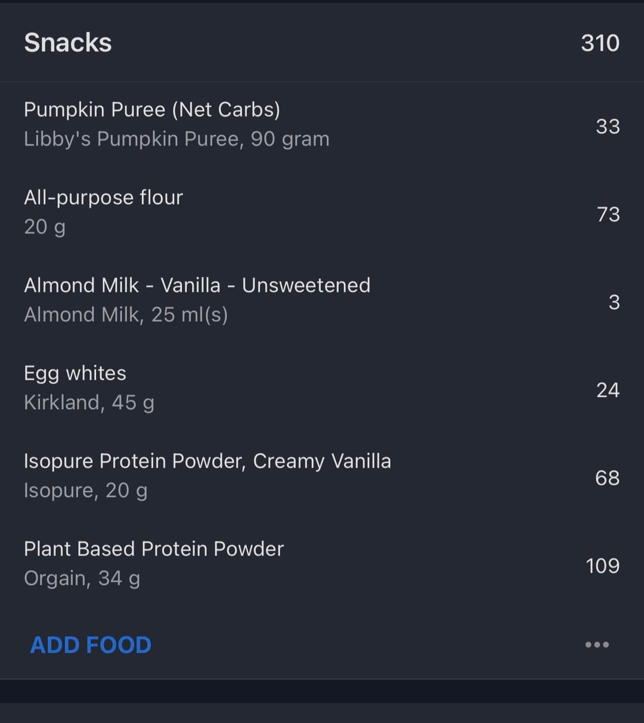This screenshot has width=644, height=723.
Task: Select the Plant Based Protein Powder entry
Action: tap(154, 549)
